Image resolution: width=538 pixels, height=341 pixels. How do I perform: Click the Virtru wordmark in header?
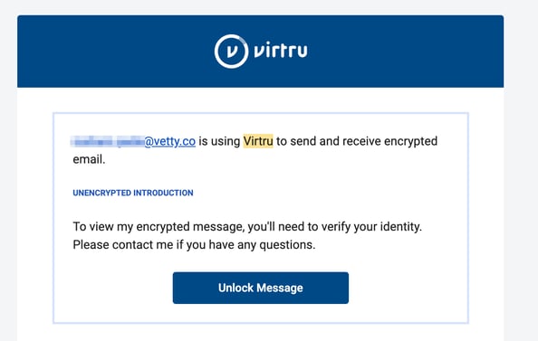[x=281, y=51]
